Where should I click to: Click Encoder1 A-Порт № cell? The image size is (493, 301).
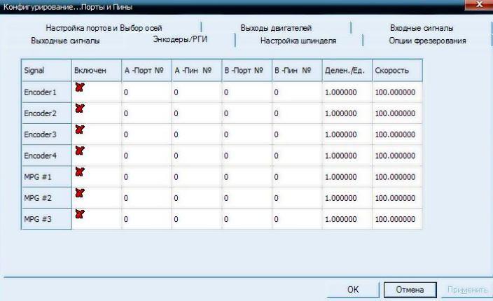(146, 92)
